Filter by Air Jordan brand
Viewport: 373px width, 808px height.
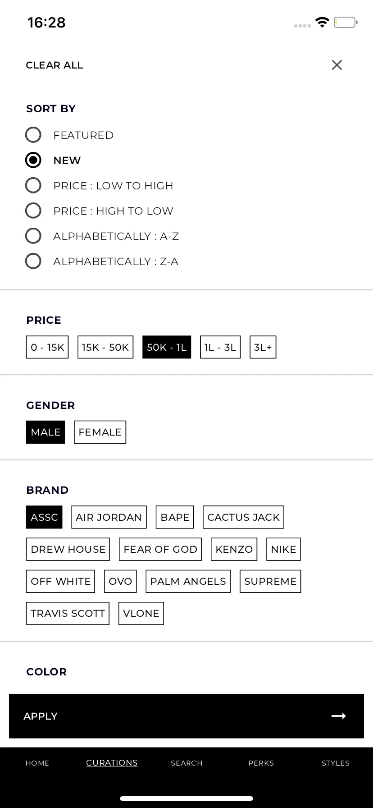click(x=109, y=517)
